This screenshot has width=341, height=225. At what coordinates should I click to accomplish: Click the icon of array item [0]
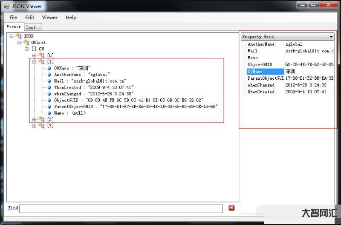point(42,55)
